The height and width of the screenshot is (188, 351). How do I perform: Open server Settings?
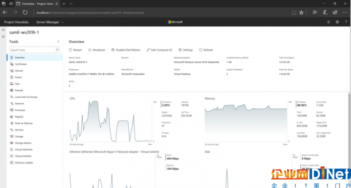(x=186, y=50)
